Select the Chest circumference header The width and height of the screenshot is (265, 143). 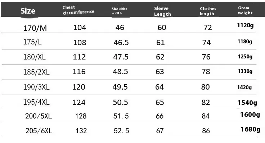pyautogui.click(x=78, y=10)
